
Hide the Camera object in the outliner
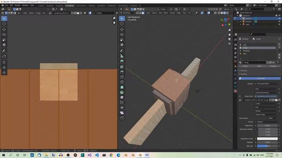(279, 22)
